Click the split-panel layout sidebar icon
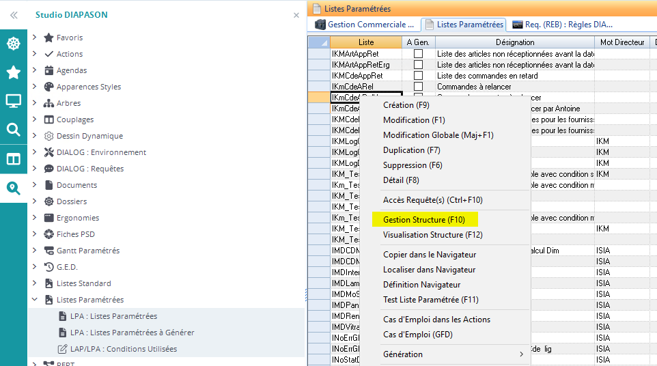The image size is (657, 366). pyautogui.click(x=13, y=159)
